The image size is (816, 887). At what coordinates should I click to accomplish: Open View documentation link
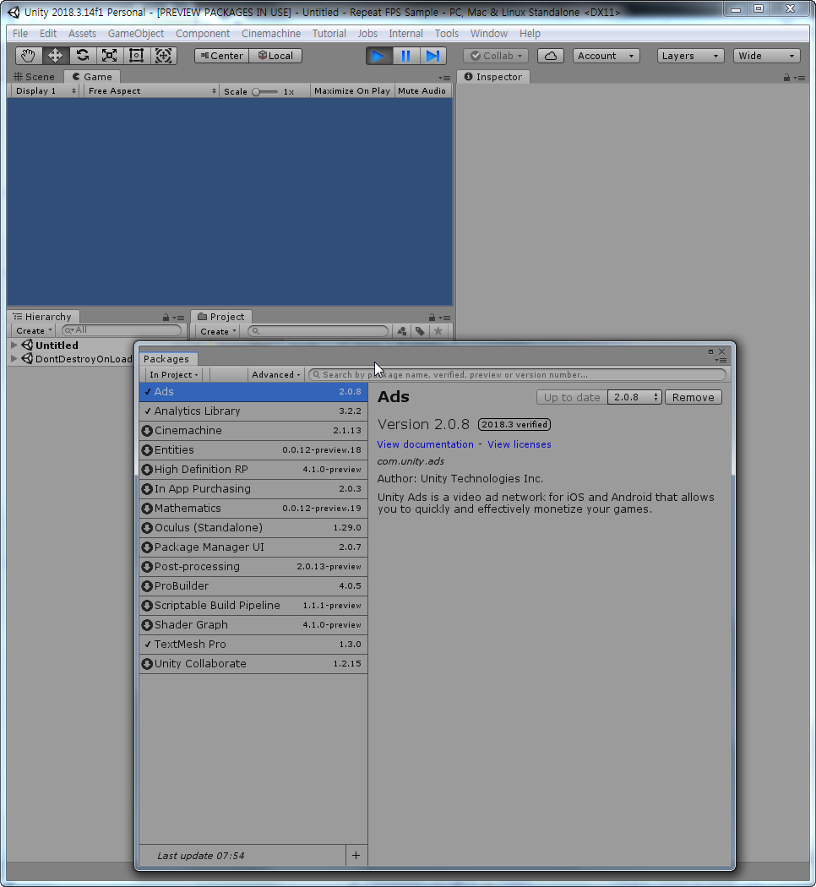click(425, 444)
